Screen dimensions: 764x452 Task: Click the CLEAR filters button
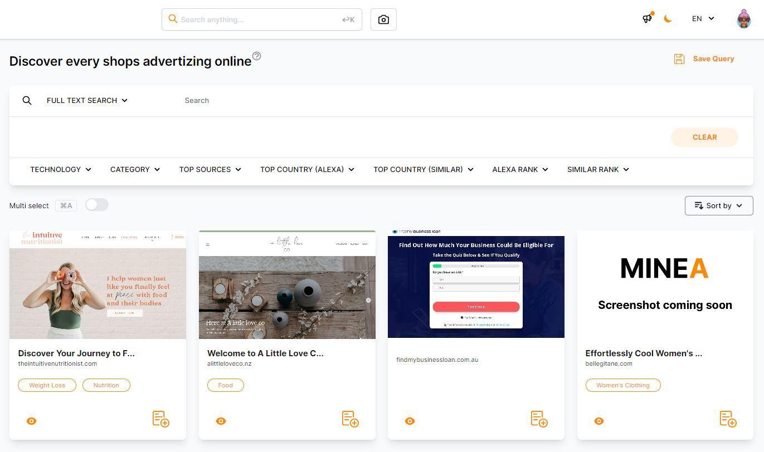pyautogui.click(x=704, y=137)
